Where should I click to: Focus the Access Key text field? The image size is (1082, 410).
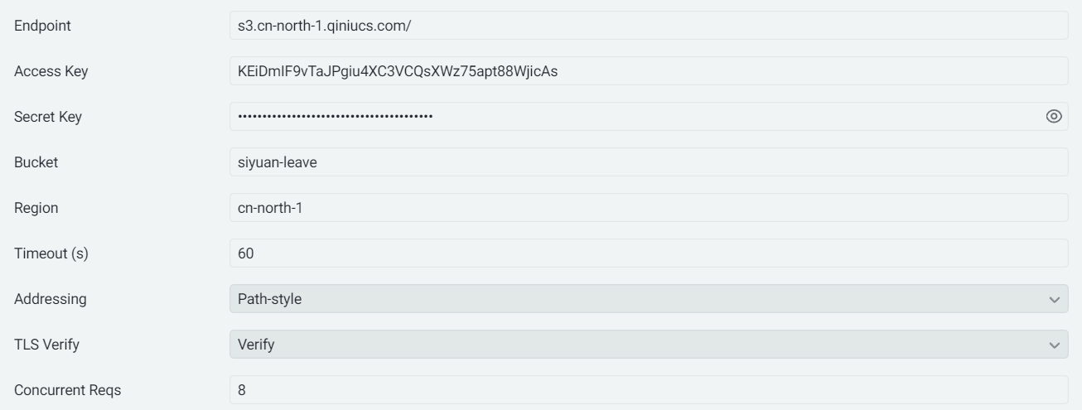pos(648,71)
